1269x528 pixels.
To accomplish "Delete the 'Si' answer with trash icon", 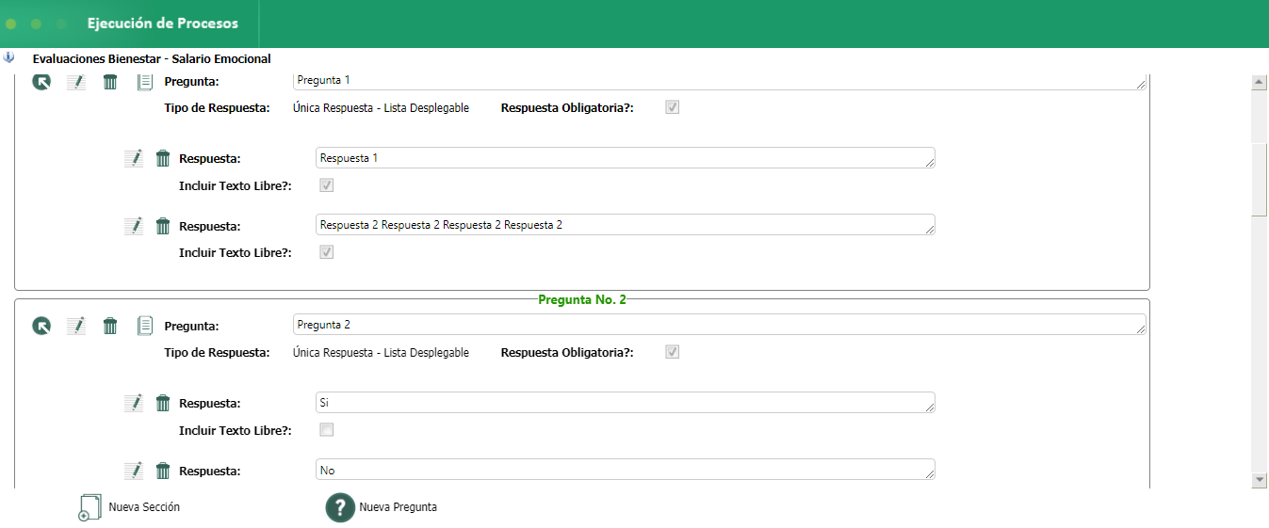I will click(x=163, y=403).
